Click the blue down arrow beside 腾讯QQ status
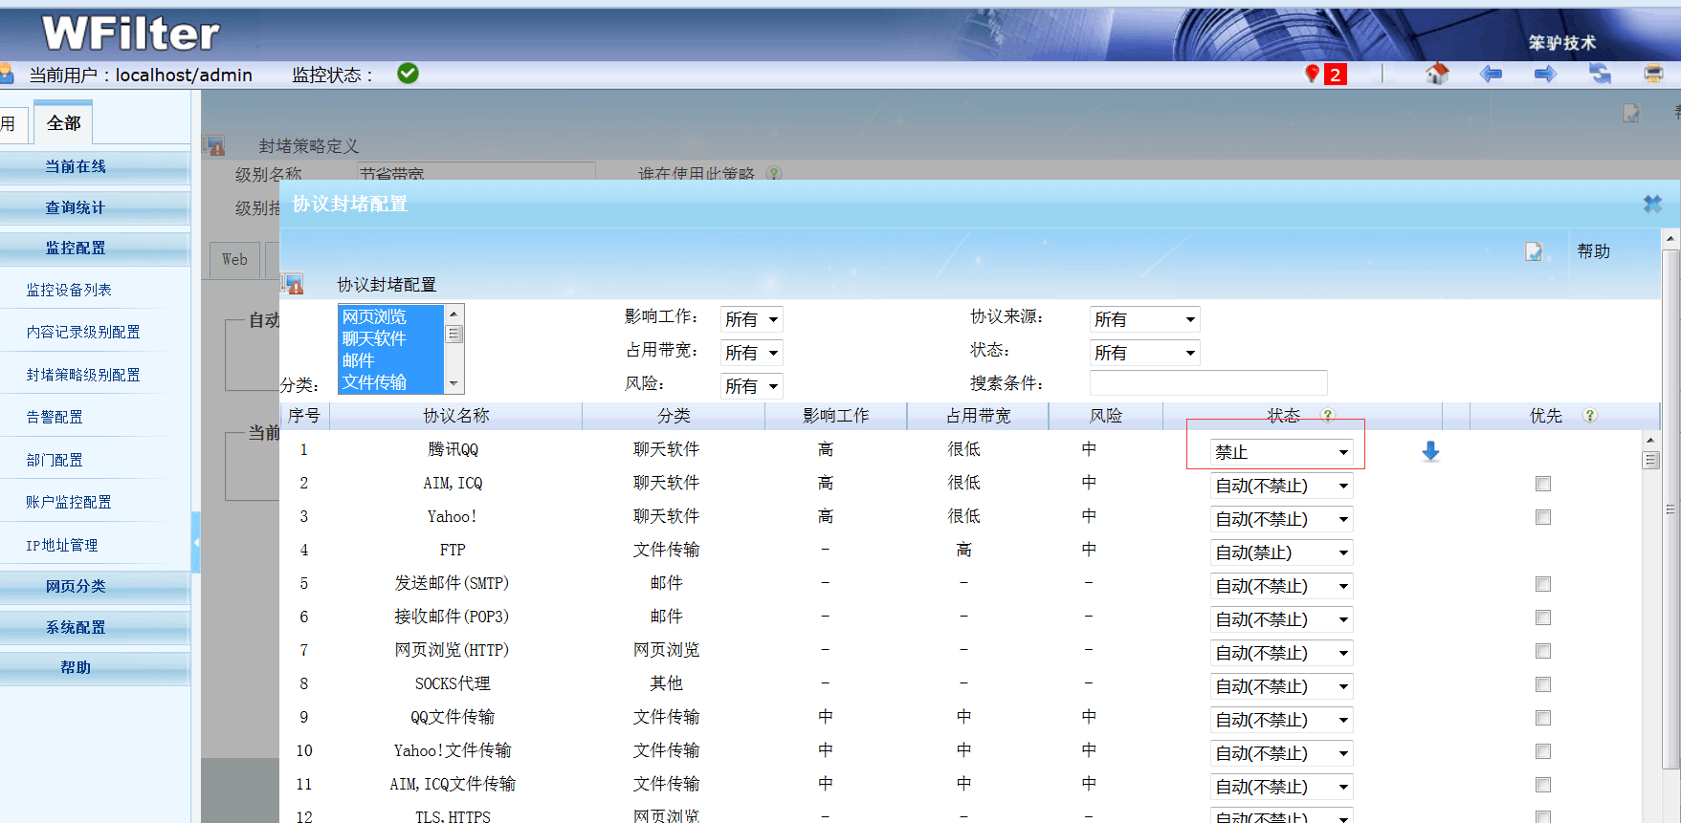Screen dimensions: 1681x823 click(x=1430, y=451)
